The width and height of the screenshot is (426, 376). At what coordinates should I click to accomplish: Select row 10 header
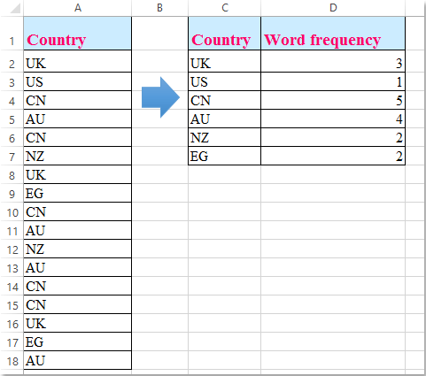[12, 211]
